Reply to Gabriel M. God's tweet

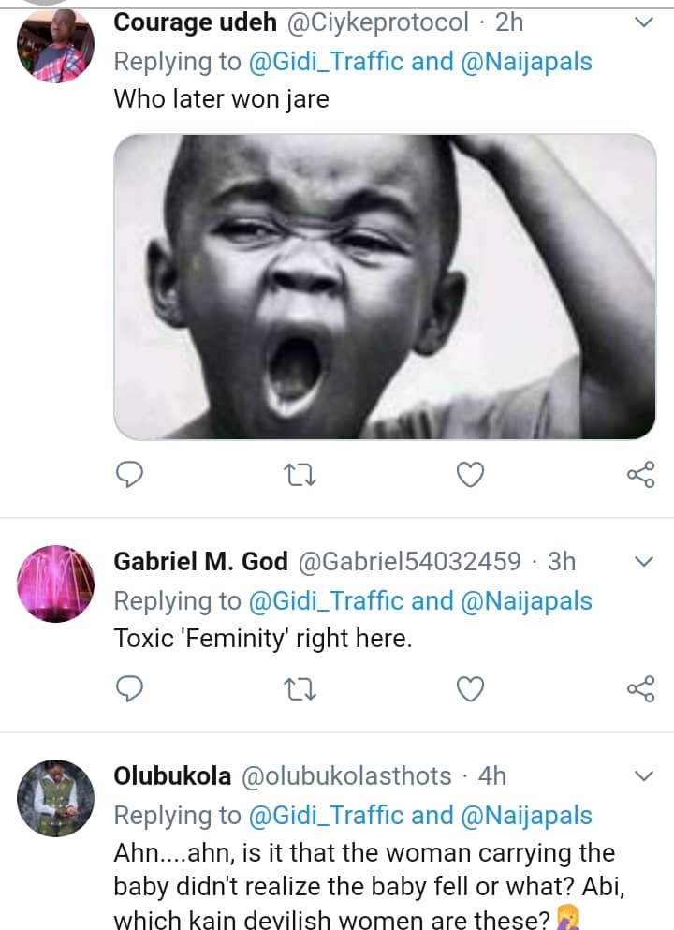[128, 690]
